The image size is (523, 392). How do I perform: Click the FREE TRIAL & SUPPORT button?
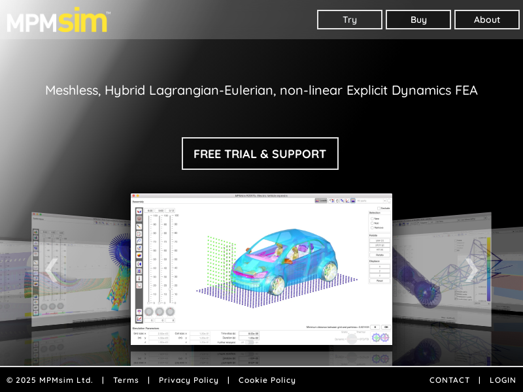click(x=260, y=154)
